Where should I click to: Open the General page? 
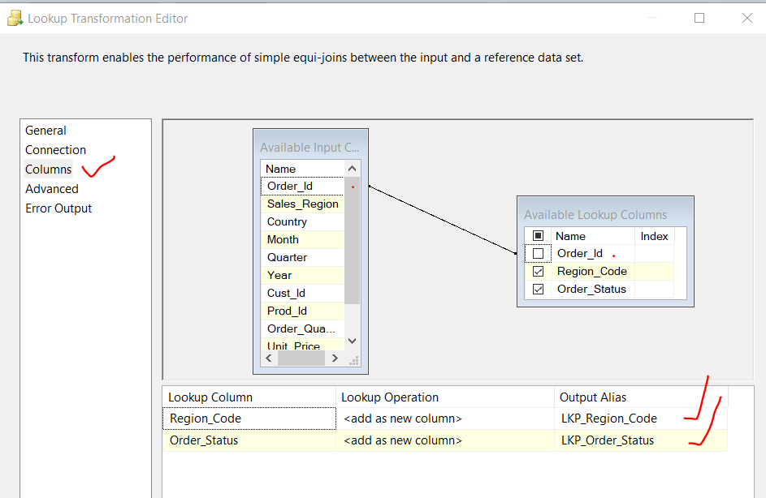pos(45,130)
